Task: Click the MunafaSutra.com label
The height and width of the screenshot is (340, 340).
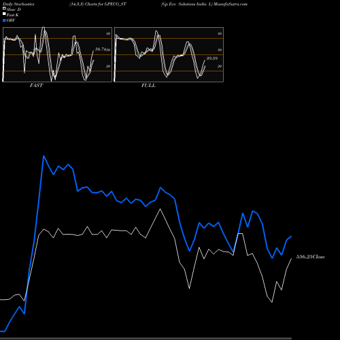Action: 231,4
